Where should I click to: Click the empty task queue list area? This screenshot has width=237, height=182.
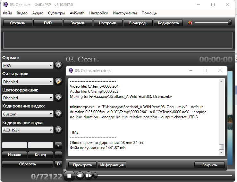[118, 40]
